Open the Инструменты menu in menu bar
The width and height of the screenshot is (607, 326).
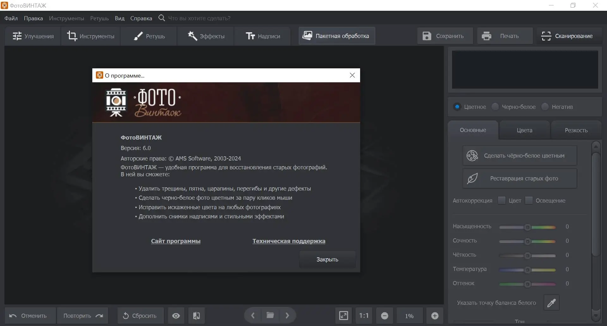[x=66, y=18]
